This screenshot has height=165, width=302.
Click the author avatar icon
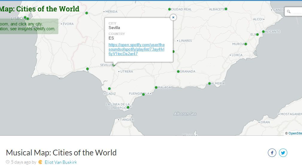tap(40, 162)
